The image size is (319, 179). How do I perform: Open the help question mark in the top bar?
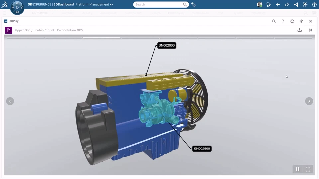pyautogui.click(x=314, y=4)
